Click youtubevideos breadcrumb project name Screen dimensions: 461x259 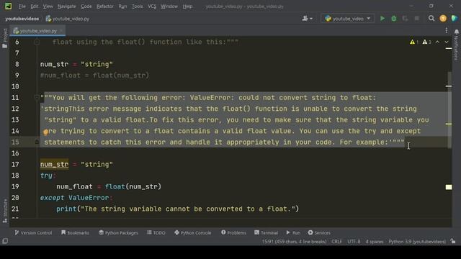[22, 19]
